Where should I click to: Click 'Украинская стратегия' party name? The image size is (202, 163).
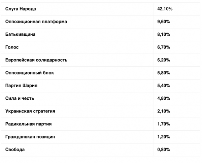(x=30, y=111)
